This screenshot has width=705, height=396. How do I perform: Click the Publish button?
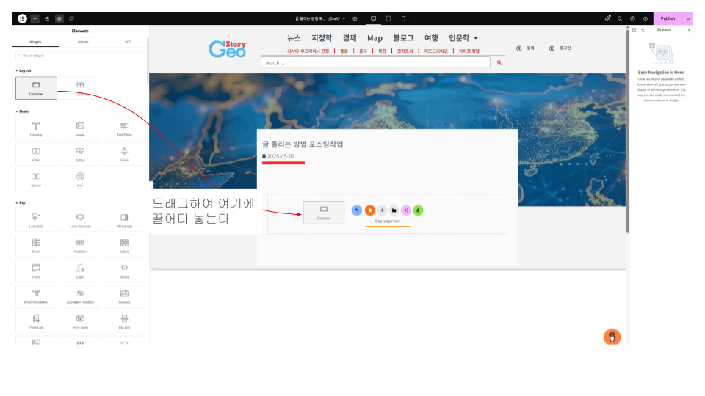click(668, 18)
